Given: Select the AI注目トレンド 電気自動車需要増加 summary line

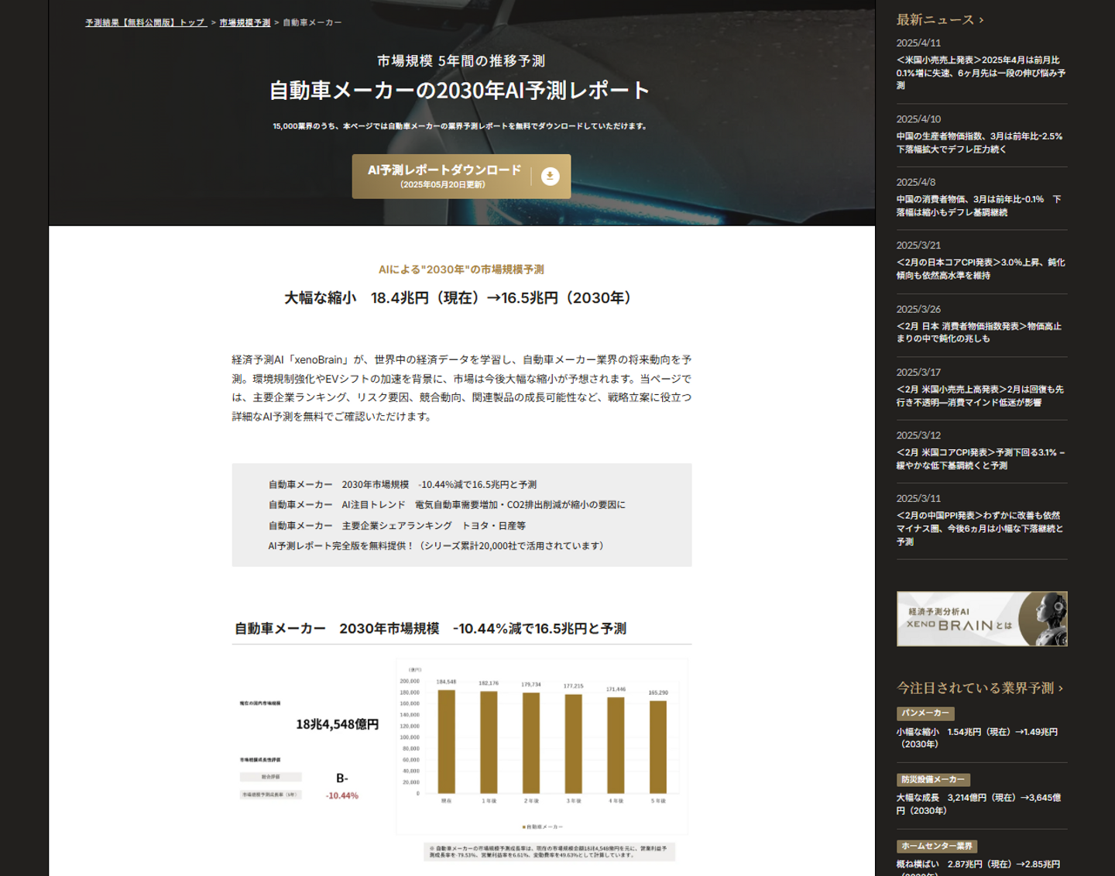Looking at the screenshot, I should (447, 505).
